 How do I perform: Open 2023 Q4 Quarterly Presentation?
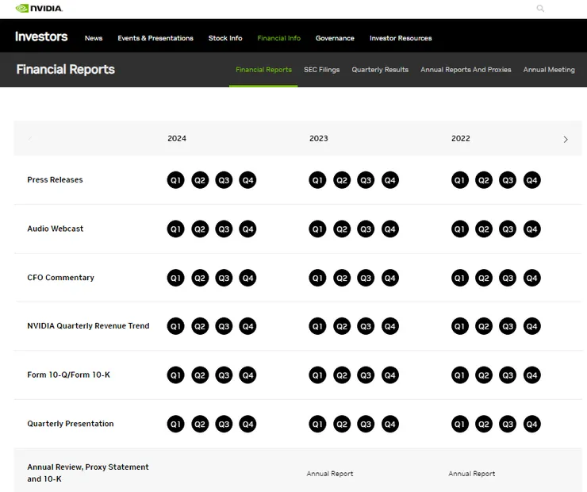390,424
